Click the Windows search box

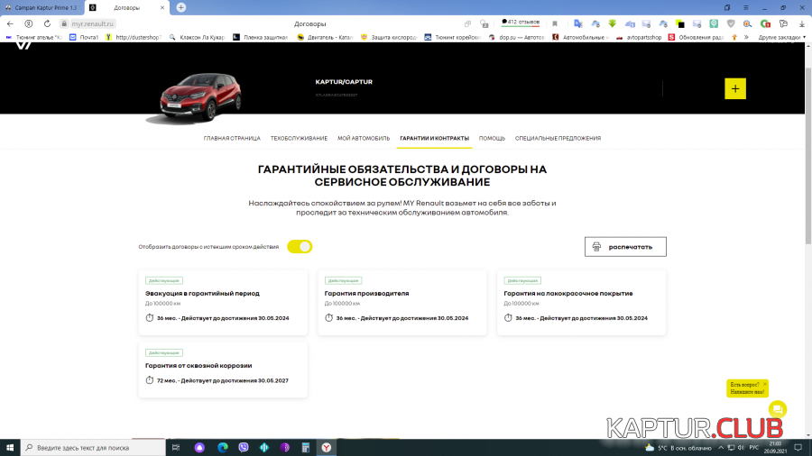click(93, 448)
